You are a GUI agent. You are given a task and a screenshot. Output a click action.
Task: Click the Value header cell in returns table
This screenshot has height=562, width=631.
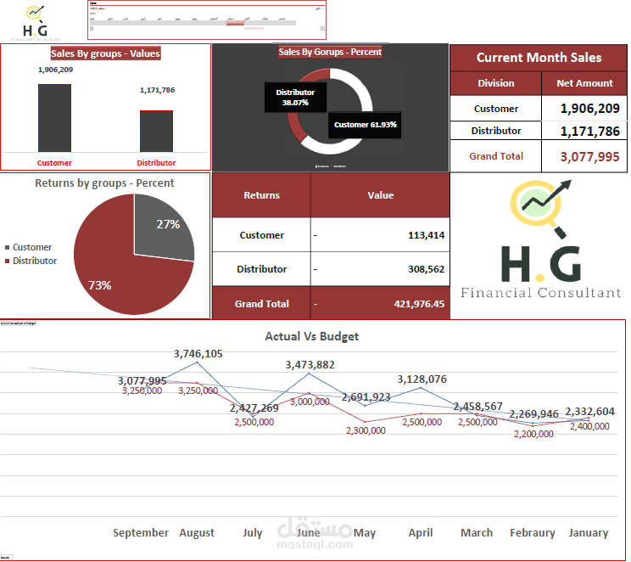(x=380, y=195)
